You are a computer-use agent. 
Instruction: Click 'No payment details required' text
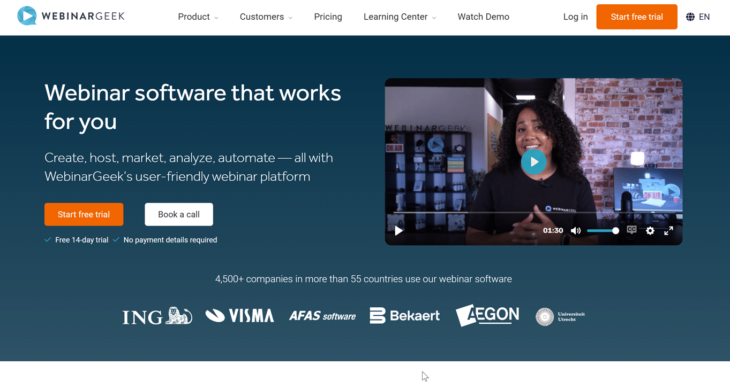pos(170,240)
